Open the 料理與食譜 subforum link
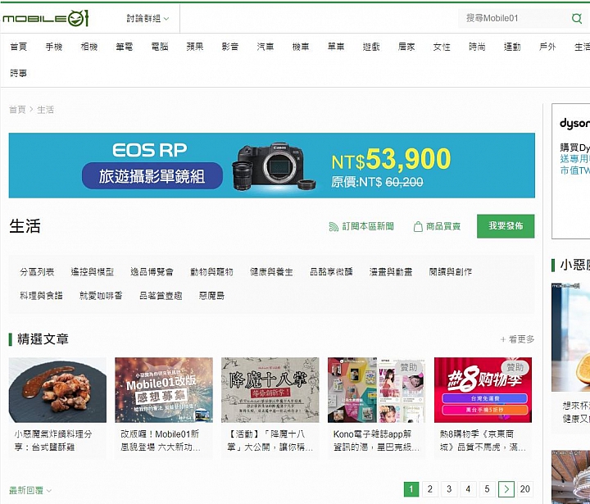 coord(42,296)
